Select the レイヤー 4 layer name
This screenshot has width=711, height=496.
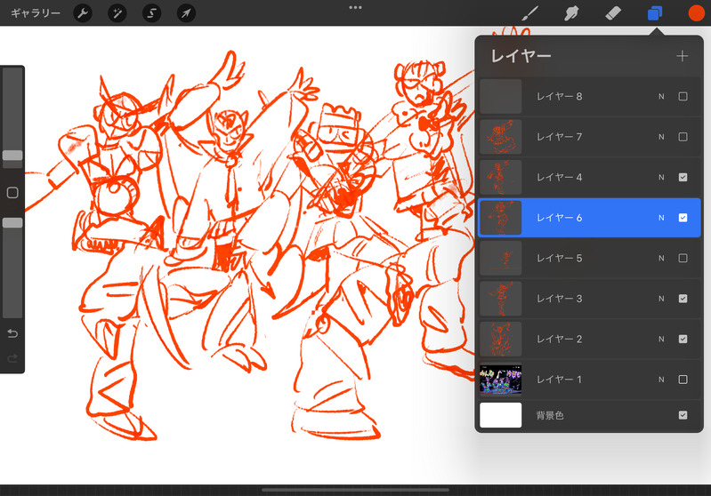pos(559,177)
